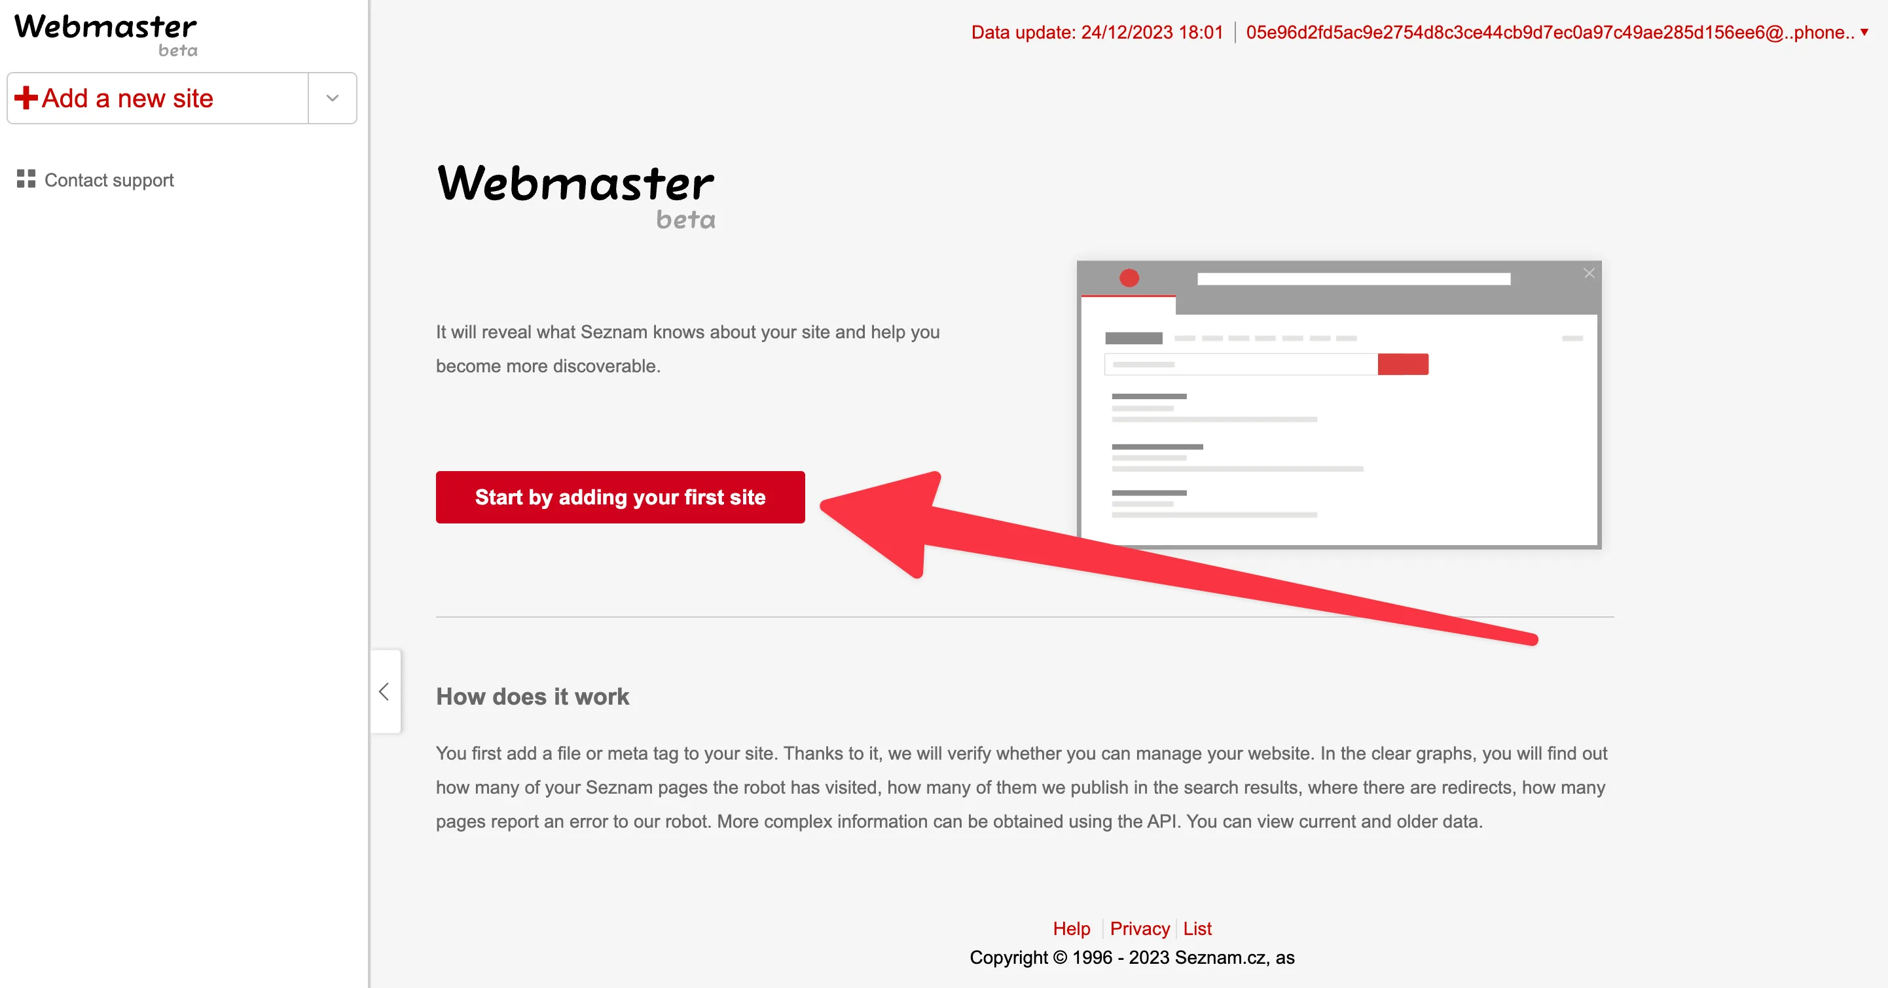The height and width of the screenshot is (988, 1888).
Task: Toggle visibility of the sidebar navigation
Action: (x=386, y=691)
